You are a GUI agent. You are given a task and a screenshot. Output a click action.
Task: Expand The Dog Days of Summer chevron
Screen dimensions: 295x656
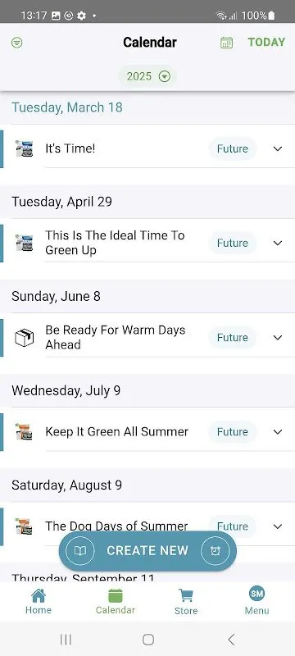tap(278, 526)
